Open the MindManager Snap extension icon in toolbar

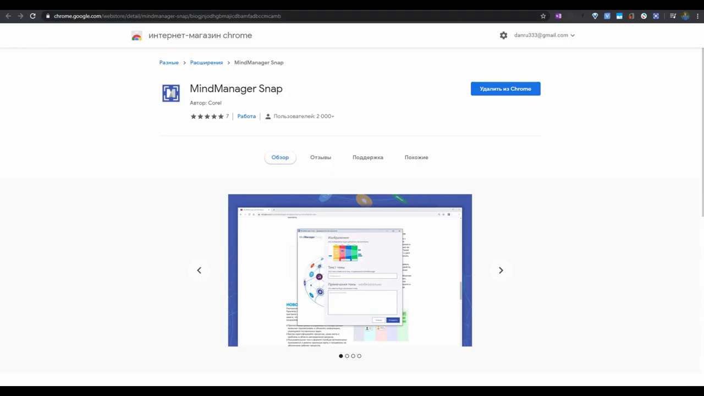656,16
